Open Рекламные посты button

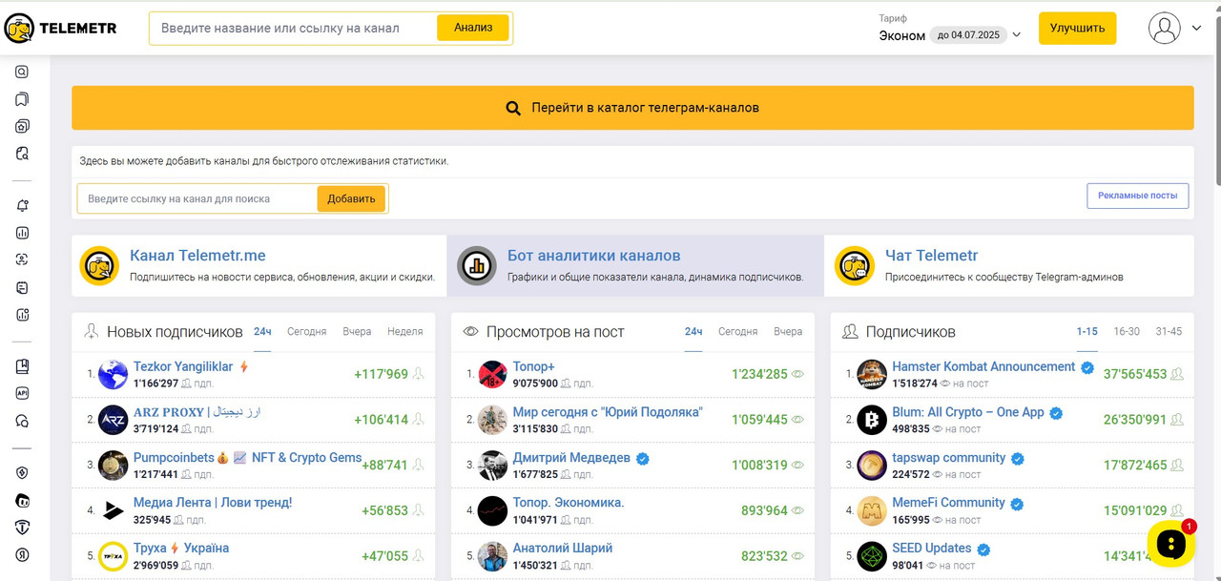tap(1138, 196)
